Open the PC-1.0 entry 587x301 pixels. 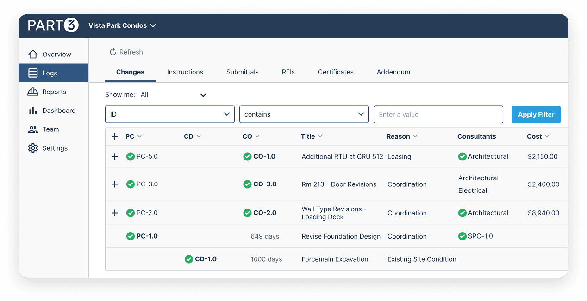(x=147, y=236)
